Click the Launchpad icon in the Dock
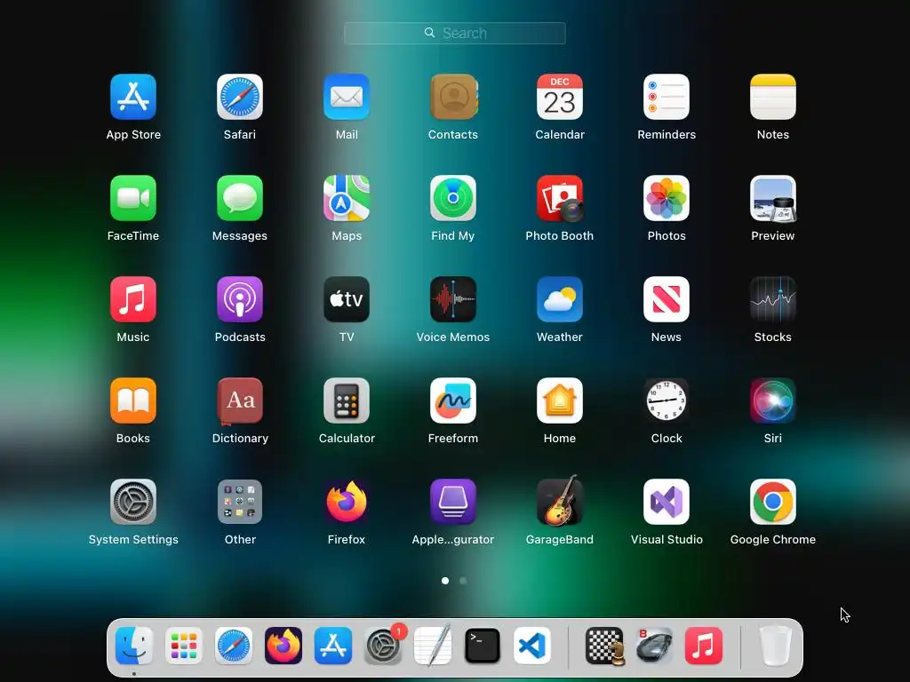910x682 pixels. pos(184,646)
